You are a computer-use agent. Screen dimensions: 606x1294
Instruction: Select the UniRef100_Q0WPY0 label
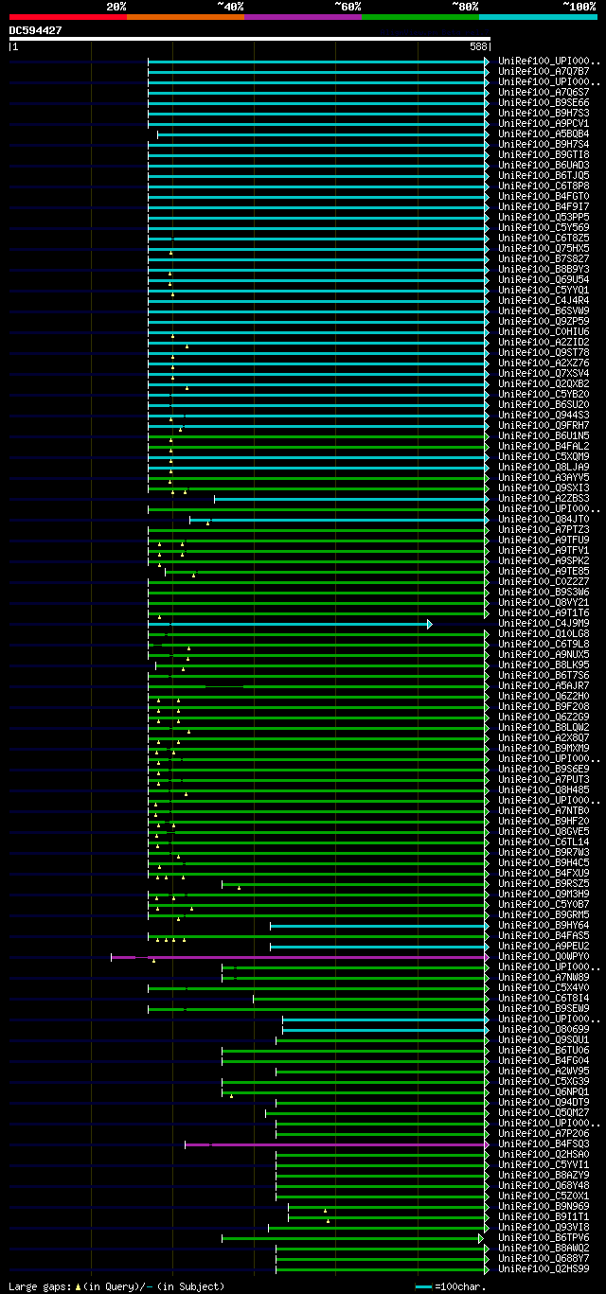click(x=544, y=956)
